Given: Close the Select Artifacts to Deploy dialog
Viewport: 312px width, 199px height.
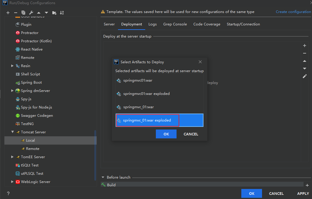Looking at the screenshot, I should coord(200,62).
